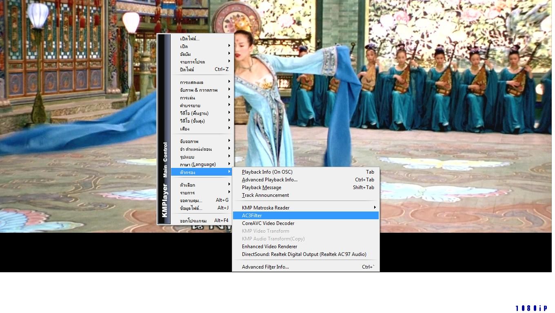Screen dimensions: 555x313
Task: Expand the วิดีโอ (พื้นฐาน) submenu arrow
Action: [x=229, y=113]
